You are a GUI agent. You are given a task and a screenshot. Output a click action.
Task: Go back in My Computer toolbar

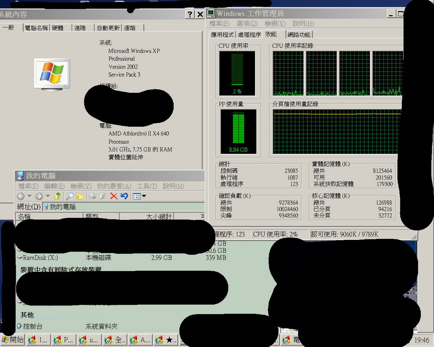pos(21,196)
